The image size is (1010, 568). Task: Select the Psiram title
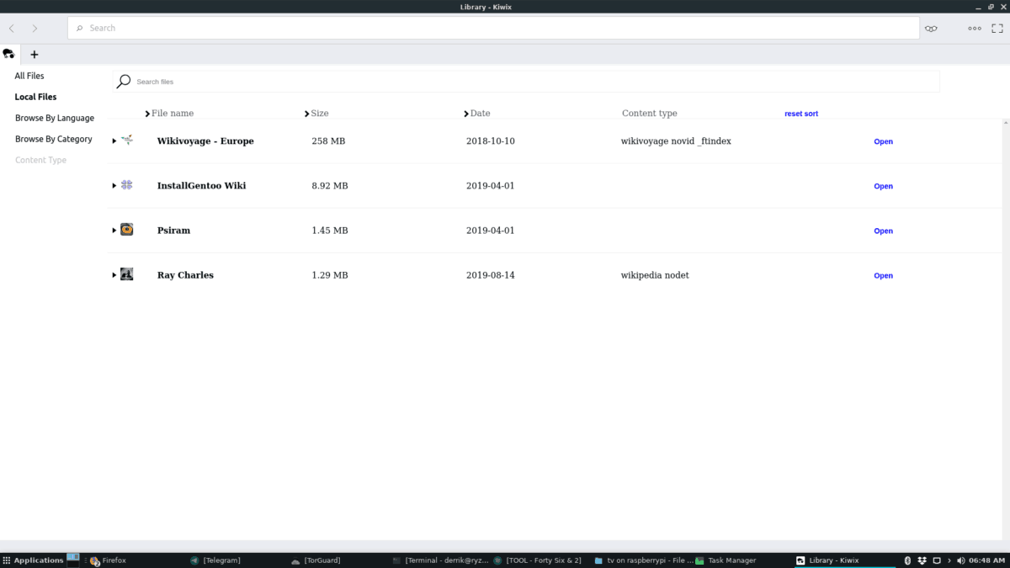(x=173, y=231)
